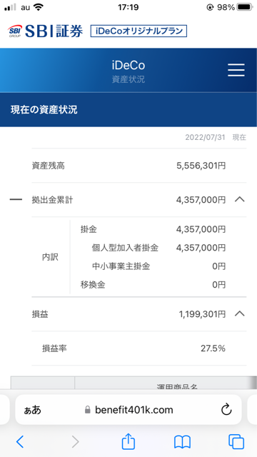Image resolution: width=257 pixels, height=457 pixels.
Task: Tap the 損益率 row
Action: pyautogui.click(x=139, y=348)
